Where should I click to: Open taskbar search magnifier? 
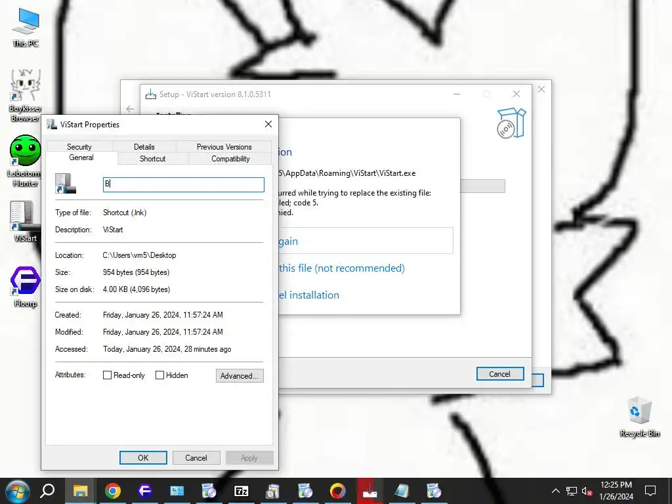click(x=47, y=491)
